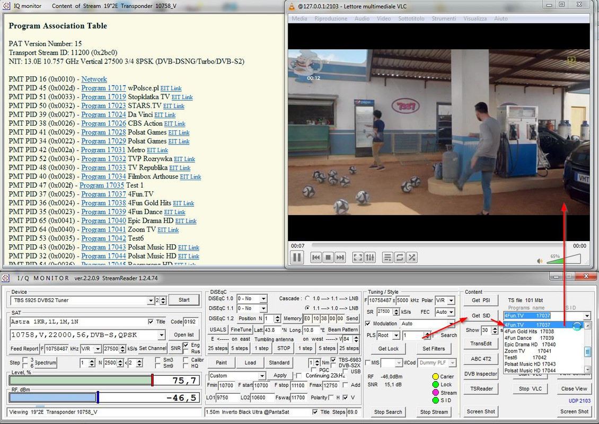The width and height of the screenshot is (599, 424).
Task: Click Stop VLC button
Action: coord(530,388)
